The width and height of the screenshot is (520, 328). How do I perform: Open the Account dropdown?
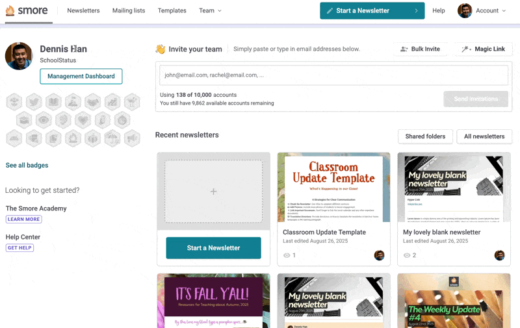click(482, 10)
